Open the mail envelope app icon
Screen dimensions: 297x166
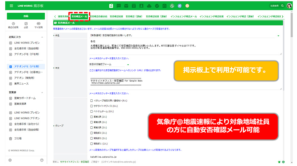(126, 6)
